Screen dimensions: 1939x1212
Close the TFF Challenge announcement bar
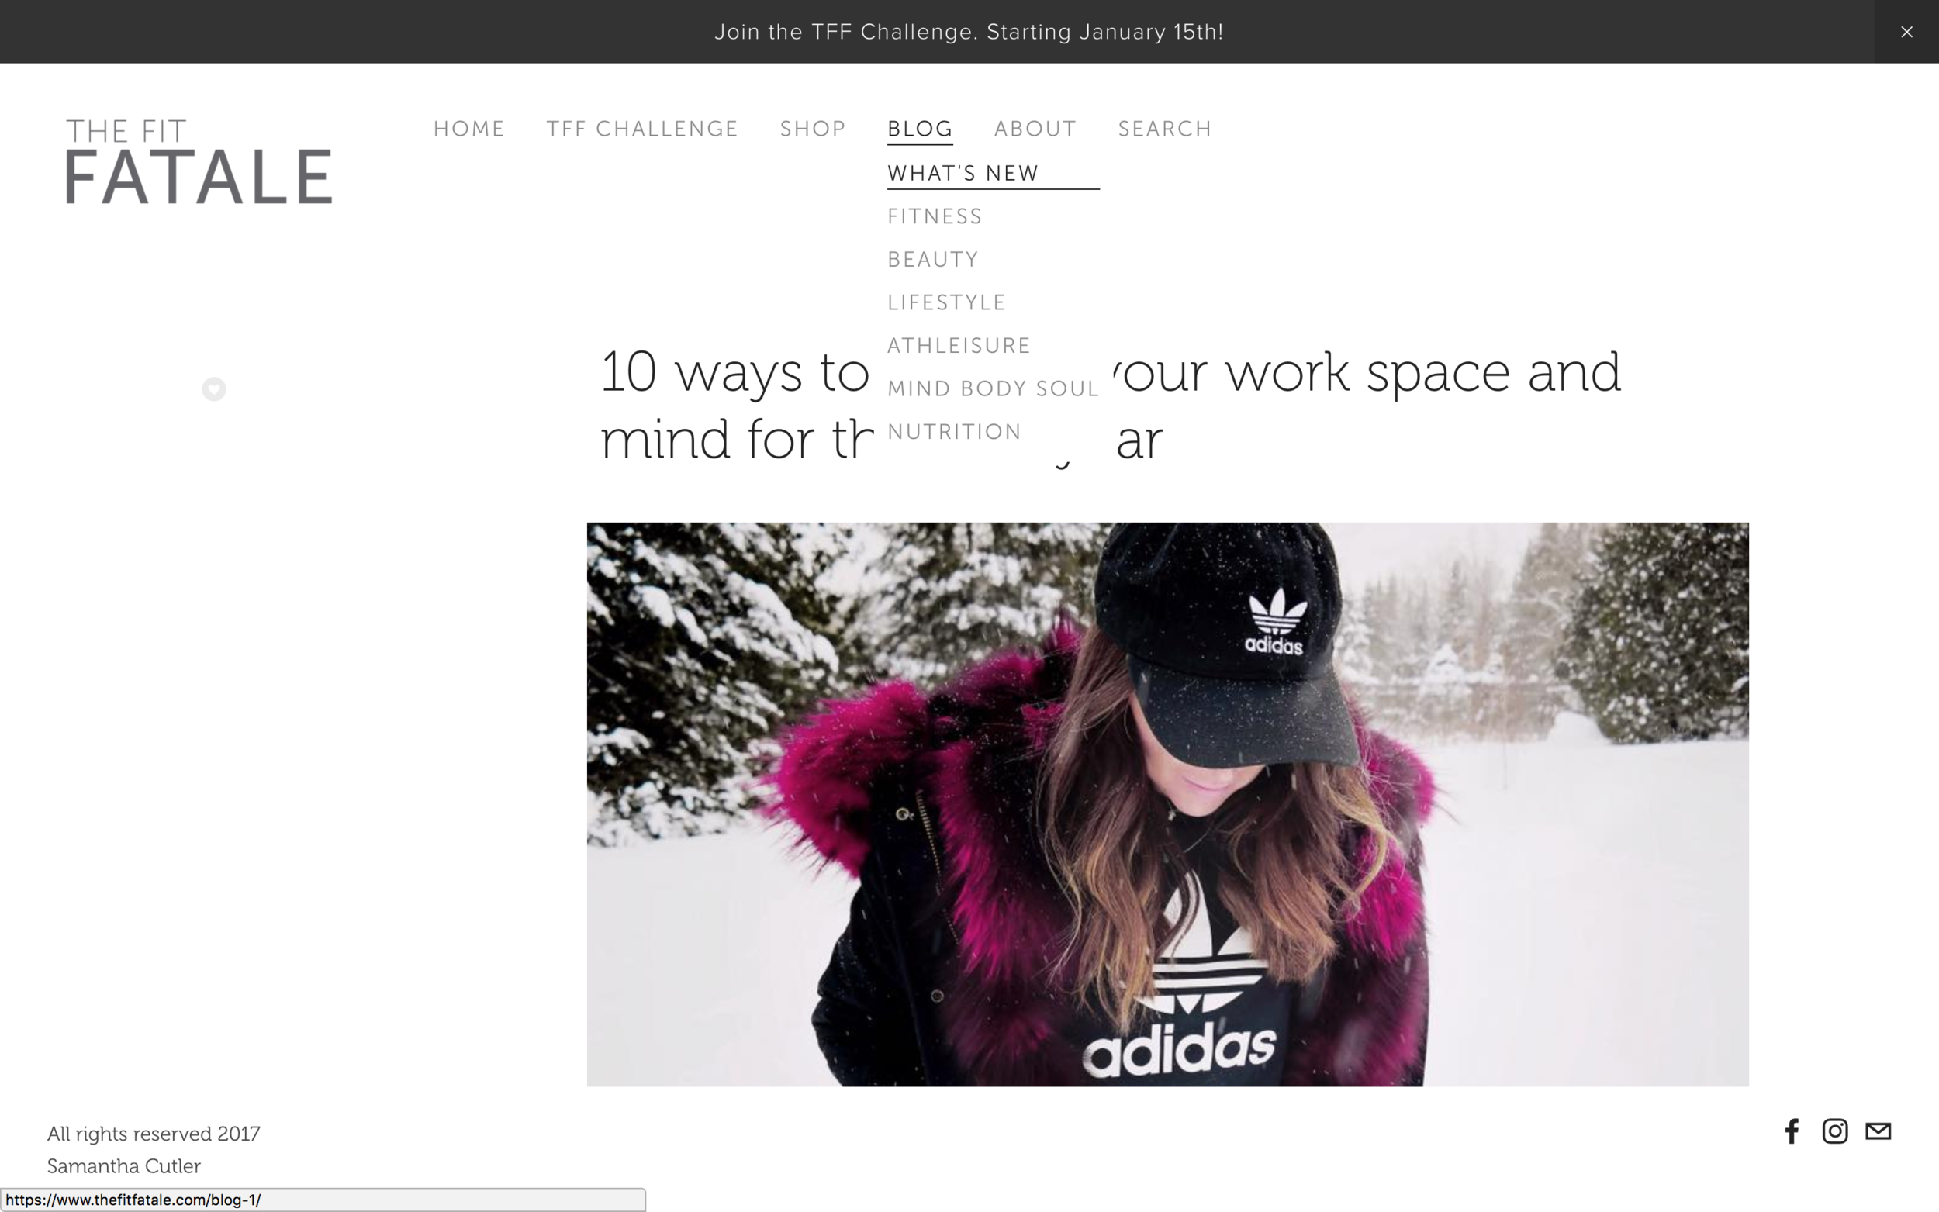click(x=1906, y=32)
